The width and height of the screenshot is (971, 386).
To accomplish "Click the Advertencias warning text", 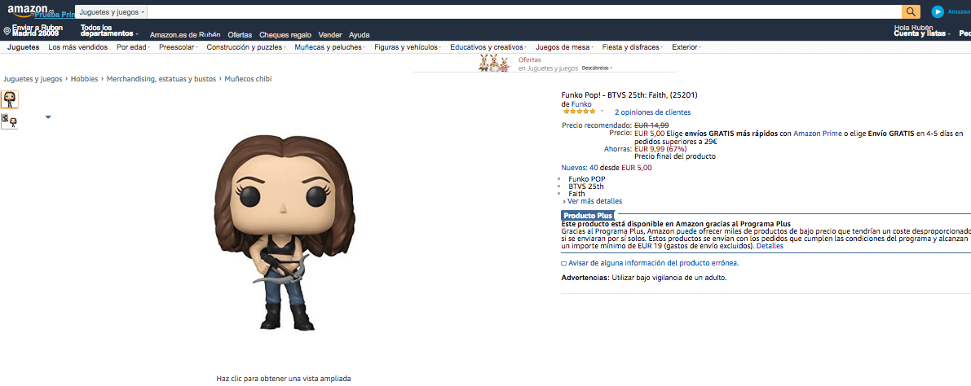I will 643,278.
